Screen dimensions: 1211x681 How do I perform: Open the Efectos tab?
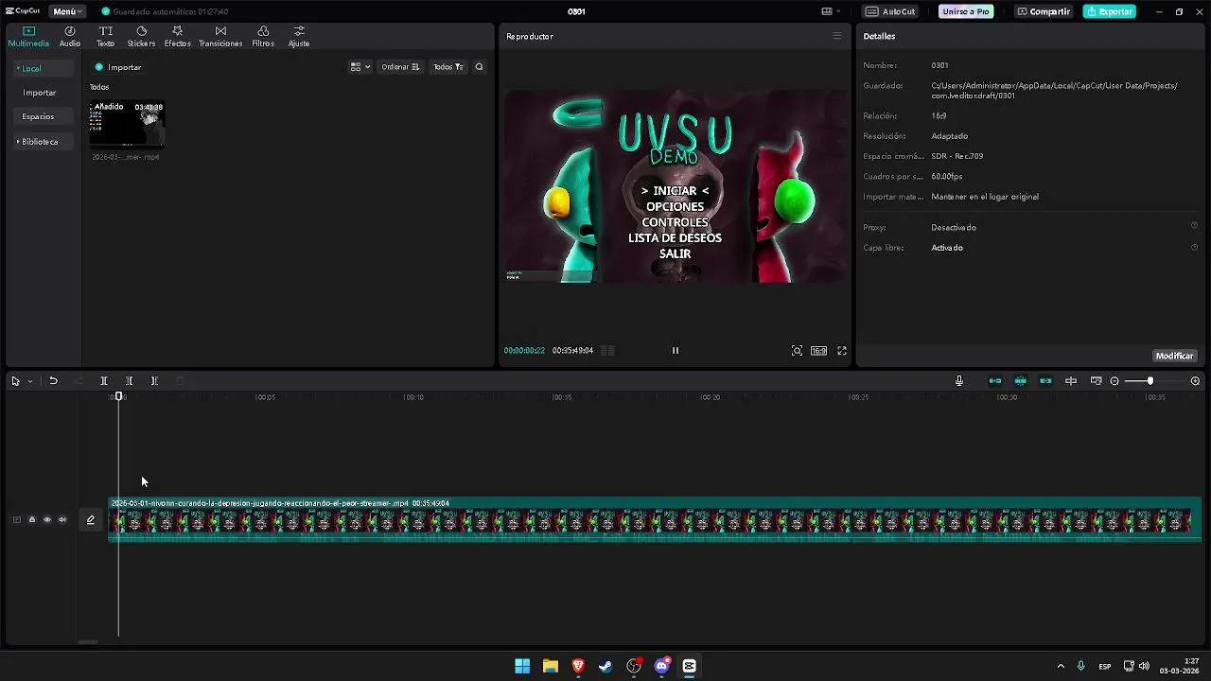pos(177,37)
